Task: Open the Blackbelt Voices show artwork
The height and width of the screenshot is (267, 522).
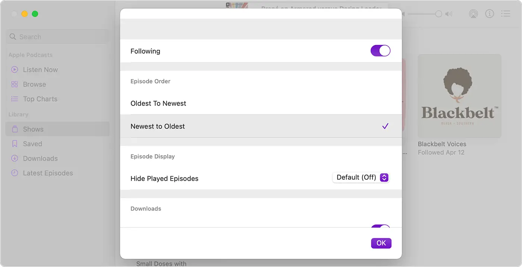Action: pyautogui.click(x=459, y=96)
